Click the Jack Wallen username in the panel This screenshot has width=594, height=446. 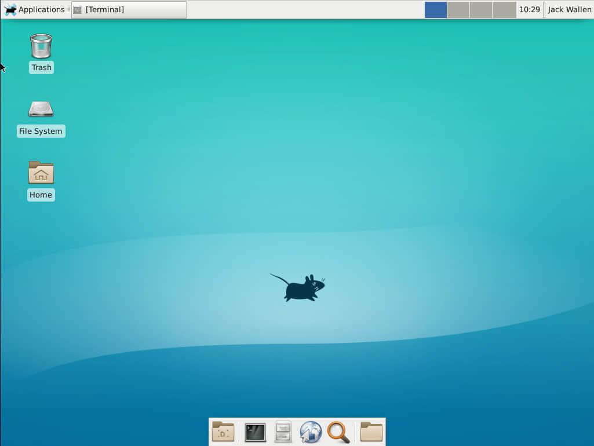tap(569, 9)
